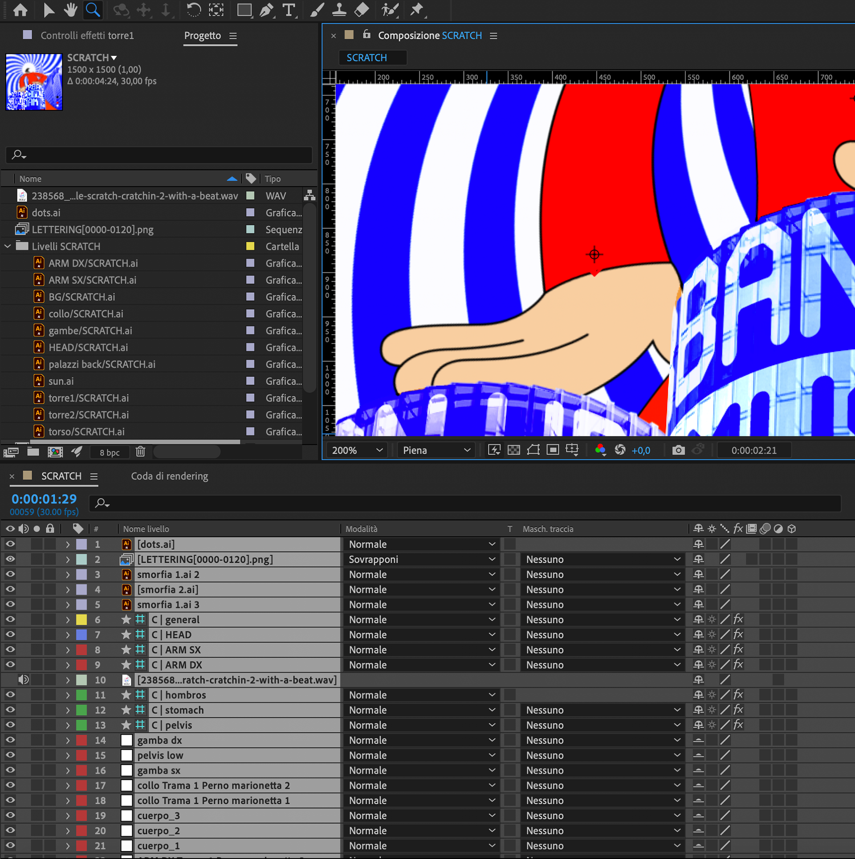The width and height of the screenshot is (855, 859).
Task: Hide the C | hombros layer
Action: pyautogui.click(x=10, y=695)
